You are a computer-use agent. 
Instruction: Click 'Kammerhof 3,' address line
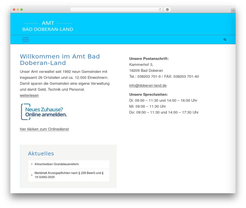point(141,64)
